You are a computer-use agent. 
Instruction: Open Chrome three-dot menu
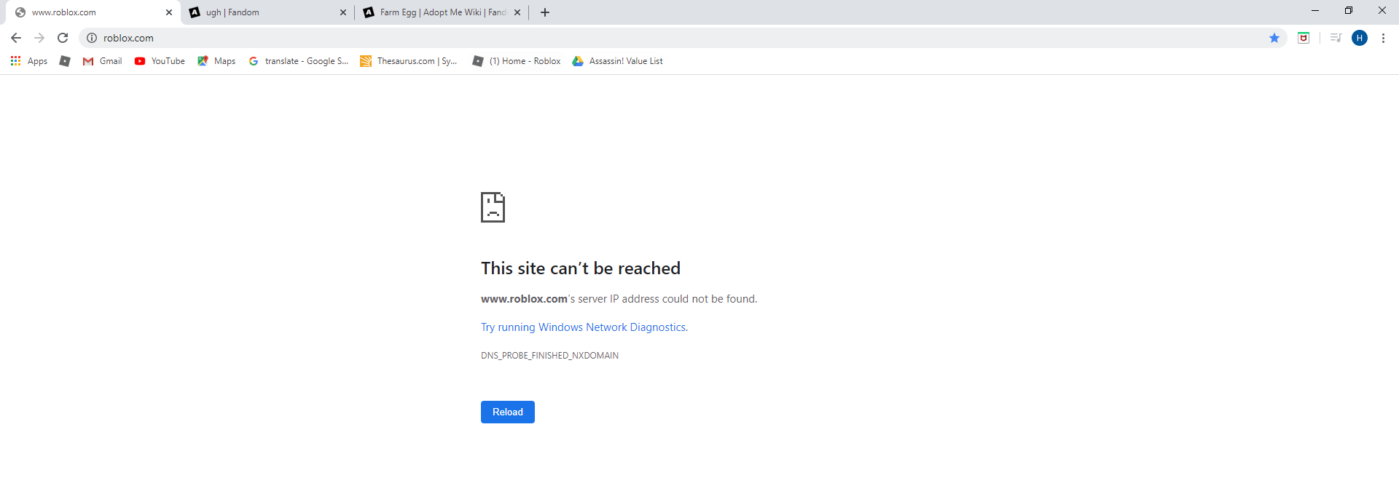click(1383, 38)
